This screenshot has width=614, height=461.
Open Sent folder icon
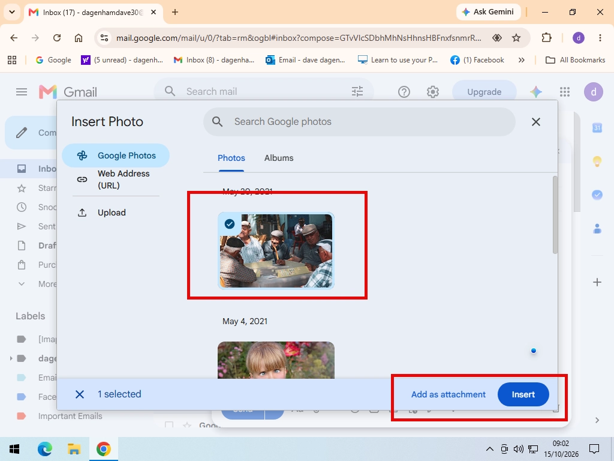(22, 226)
